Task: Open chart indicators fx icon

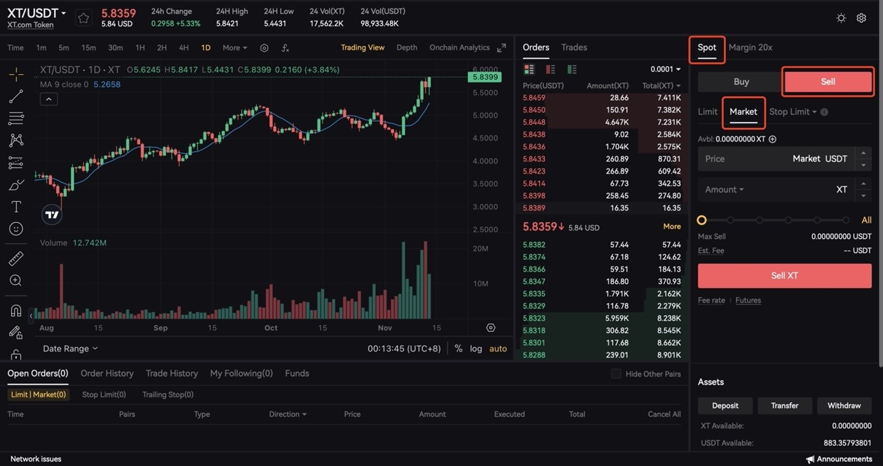Action: click(285, 48)
